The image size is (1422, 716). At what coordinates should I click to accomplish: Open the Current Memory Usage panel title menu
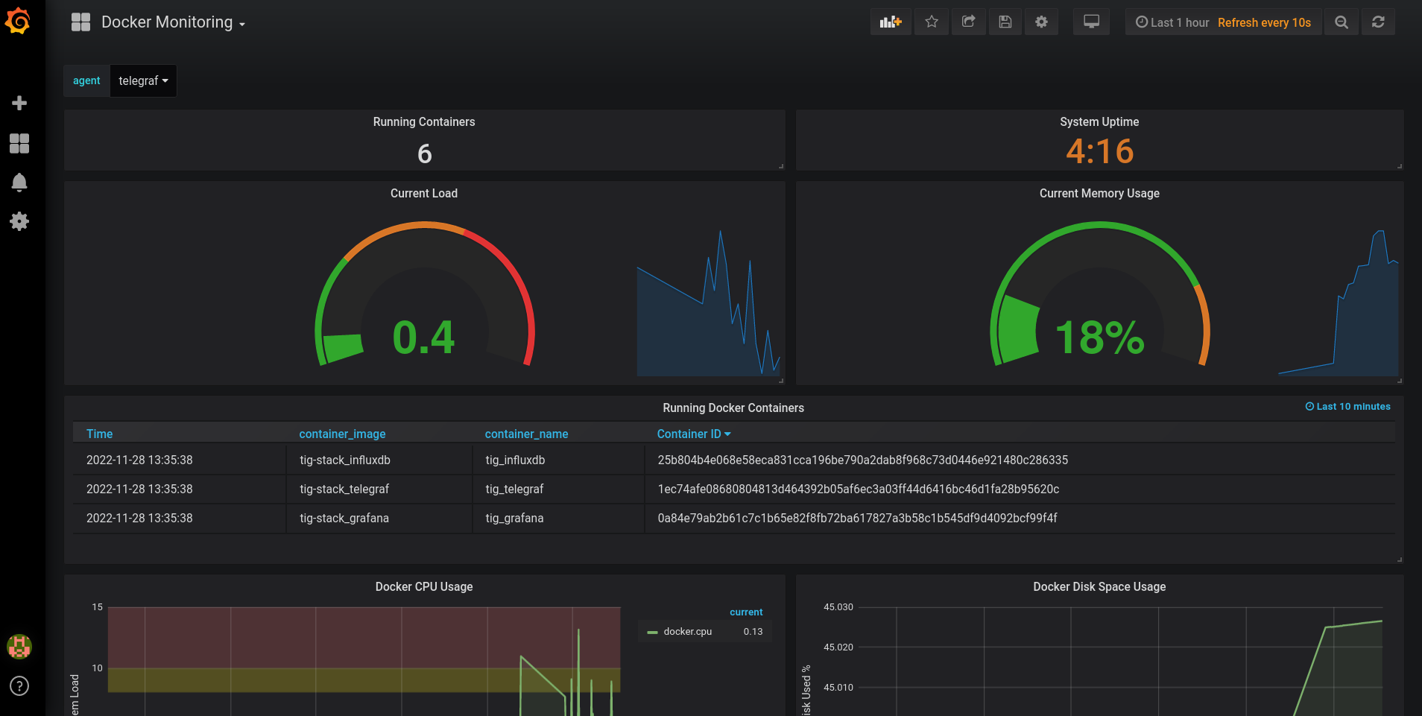[1099, 193]
